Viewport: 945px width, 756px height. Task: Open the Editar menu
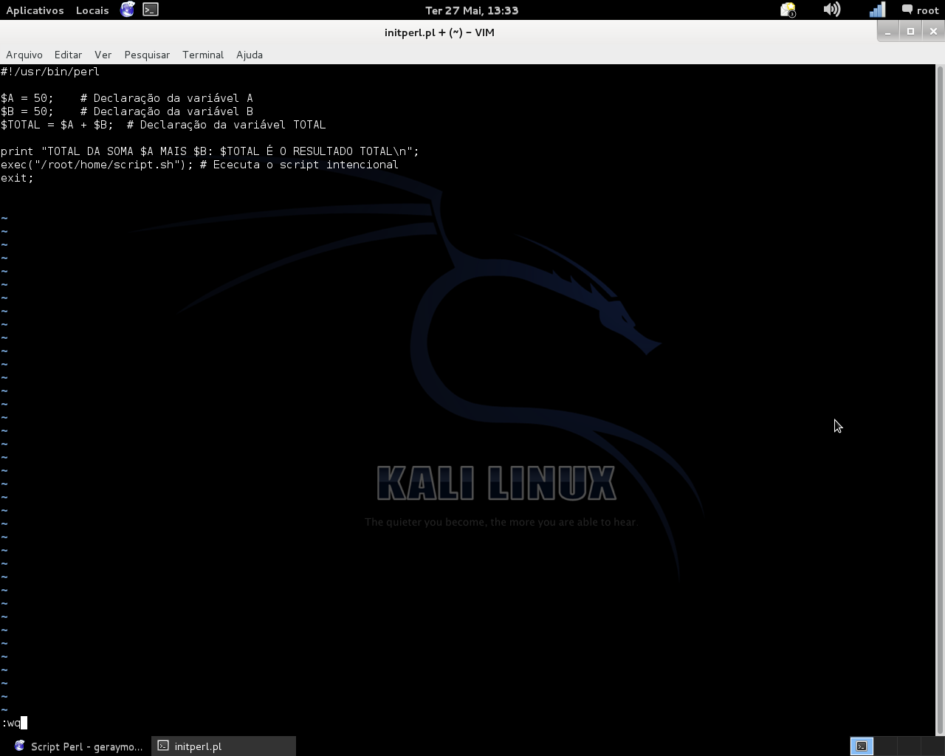(x=68, y=55)
